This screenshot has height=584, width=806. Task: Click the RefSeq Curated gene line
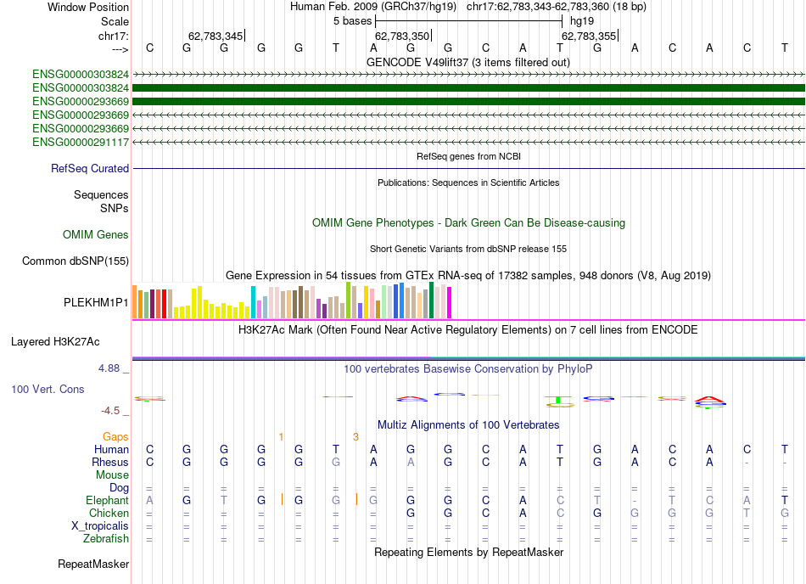tap(468, 169)
